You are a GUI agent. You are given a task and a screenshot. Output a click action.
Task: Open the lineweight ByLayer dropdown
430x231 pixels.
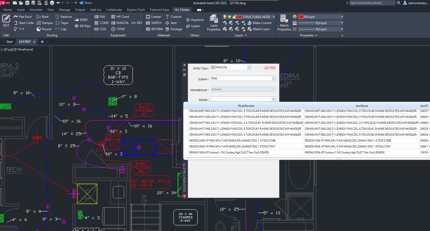click(x=342, y=23)
